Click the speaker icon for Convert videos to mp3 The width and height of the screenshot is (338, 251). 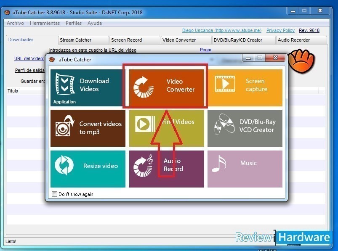click(65, 126)
